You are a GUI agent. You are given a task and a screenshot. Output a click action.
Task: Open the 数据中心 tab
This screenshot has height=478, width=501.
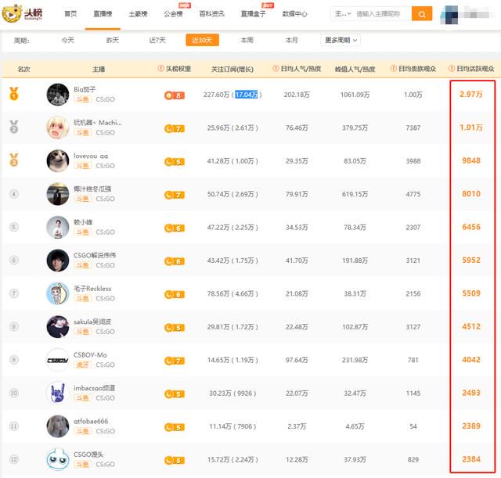[294, 14]
